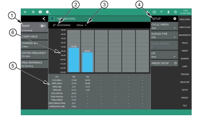201x117 pixels.
Task: Click the download save icon in top bar
Action: point(154,12)
